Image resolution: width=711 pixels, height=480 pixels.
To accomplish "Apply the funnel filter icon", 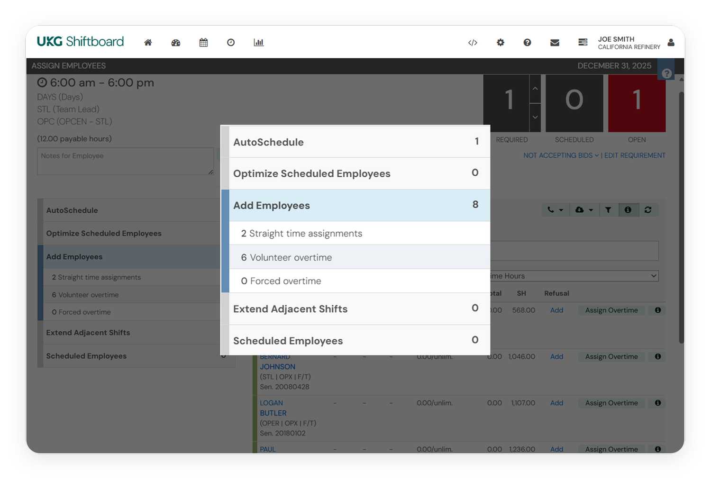I will click(608, 210).
